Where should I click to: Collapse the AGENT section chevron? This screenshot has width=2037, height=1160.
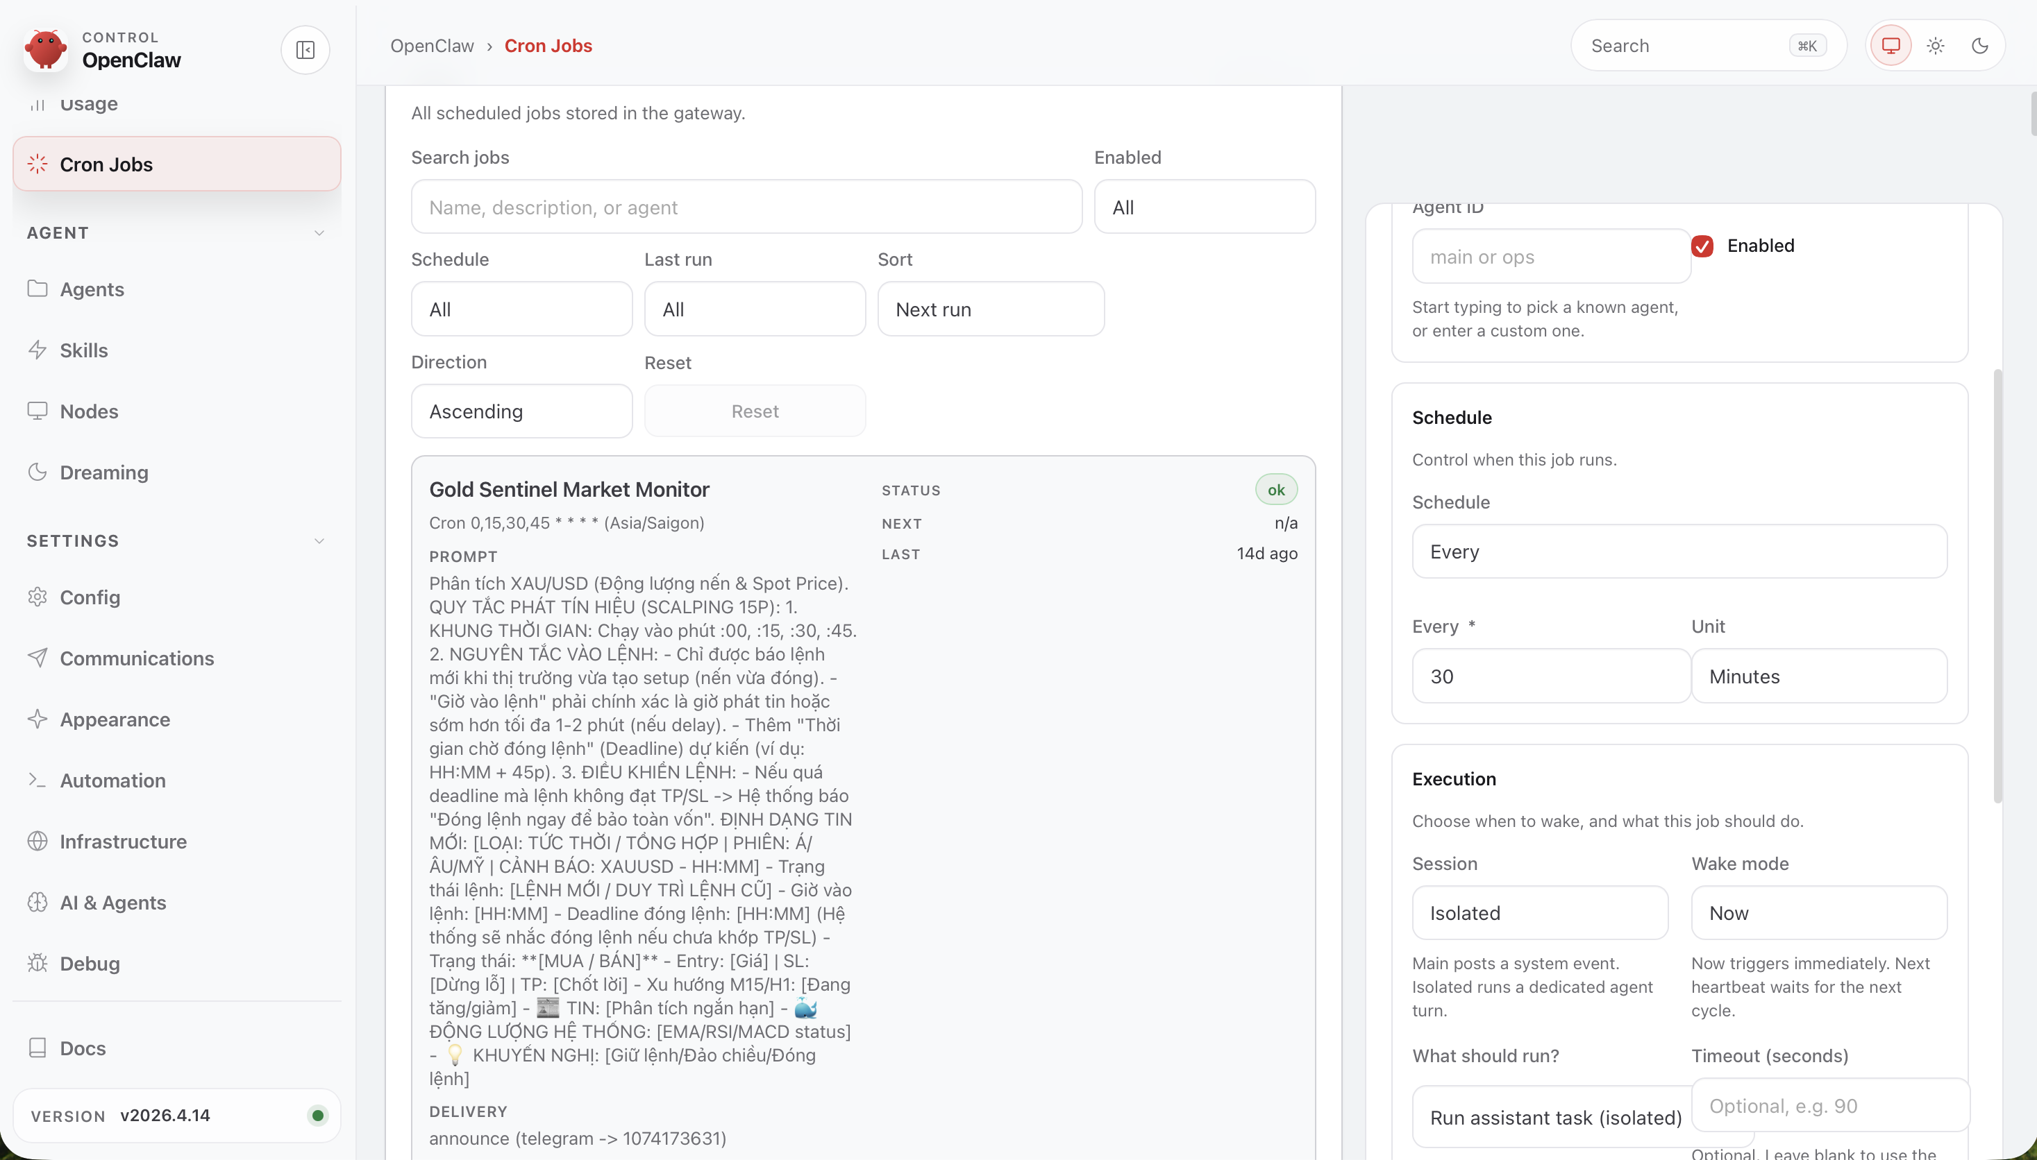(x=319, y=232)
